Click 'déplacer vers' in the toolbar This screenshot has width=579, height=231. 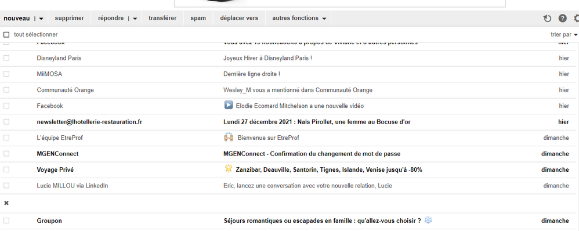pyautogui.click(x=239, y=18)
